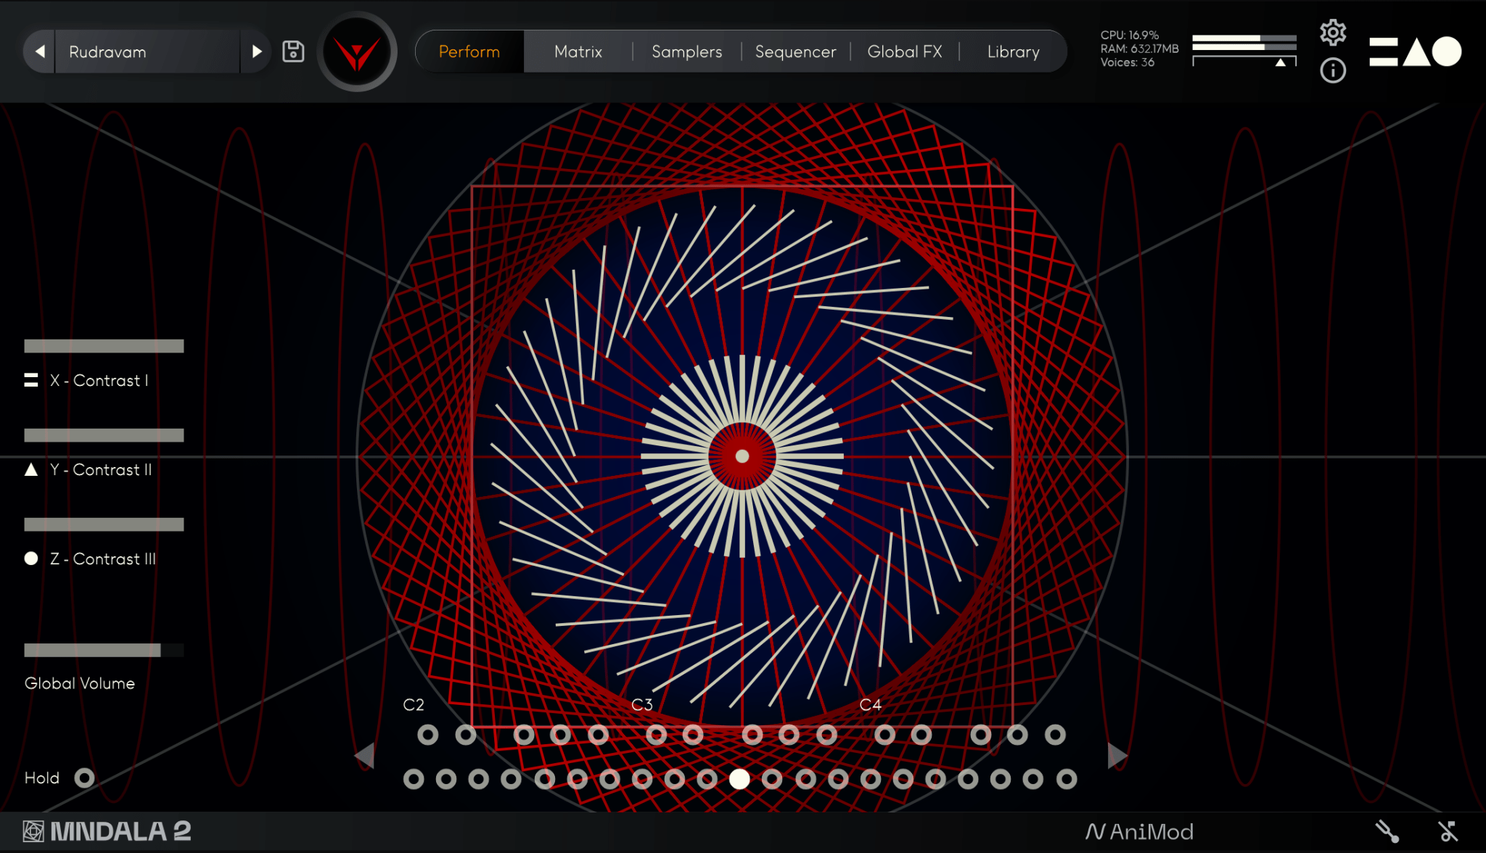This screenshot has height=853, width=1486.
Task: Save the current preset with floppy icon
Action: click(293, 51)
